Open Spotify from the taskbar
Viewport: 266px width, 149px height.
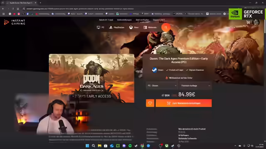click(x=130, y=146)
